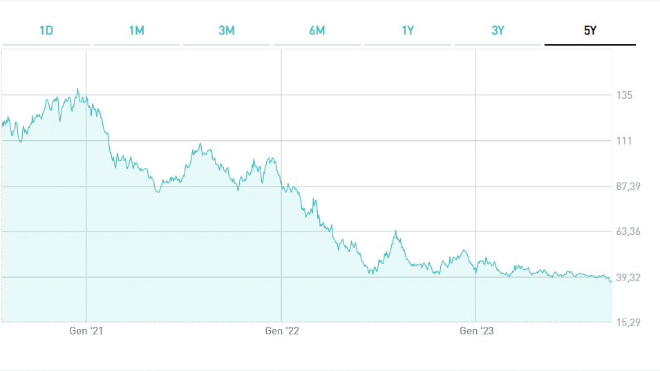Show the 3M chart period
Viewport: 660px width, 371px height.
point(227,30)
